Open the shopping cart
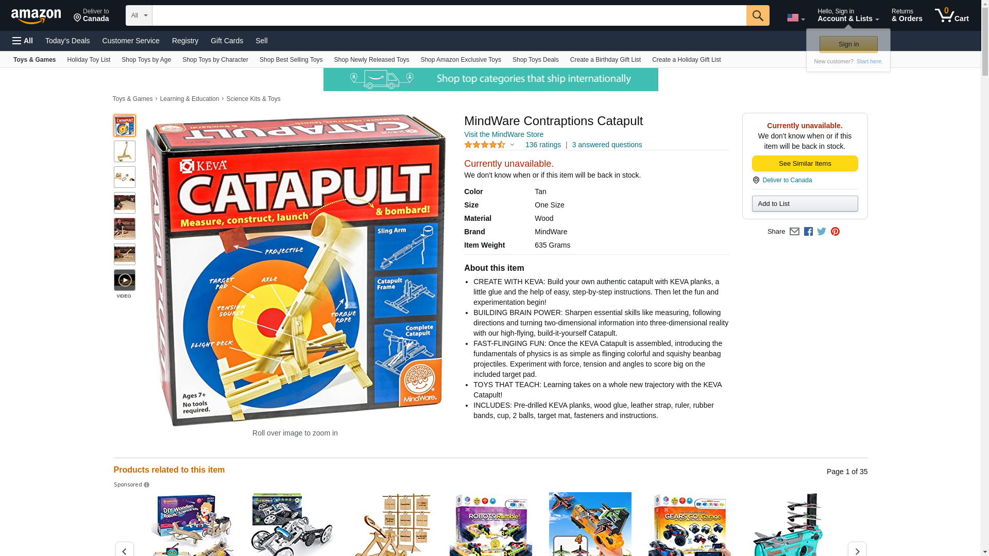This screenshot has width=989, height=556. pos(951,15)
